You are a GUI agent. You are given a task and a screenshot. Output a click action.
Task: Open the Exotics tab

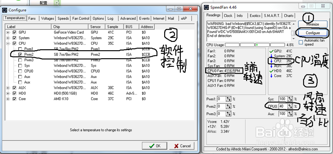(255, 16)
